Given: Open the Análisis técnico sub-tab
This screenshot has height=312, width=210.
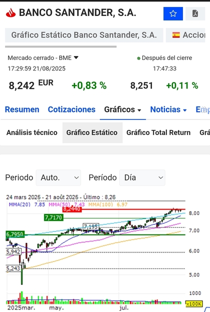Looking at the screenshot, I should point(32,132).
